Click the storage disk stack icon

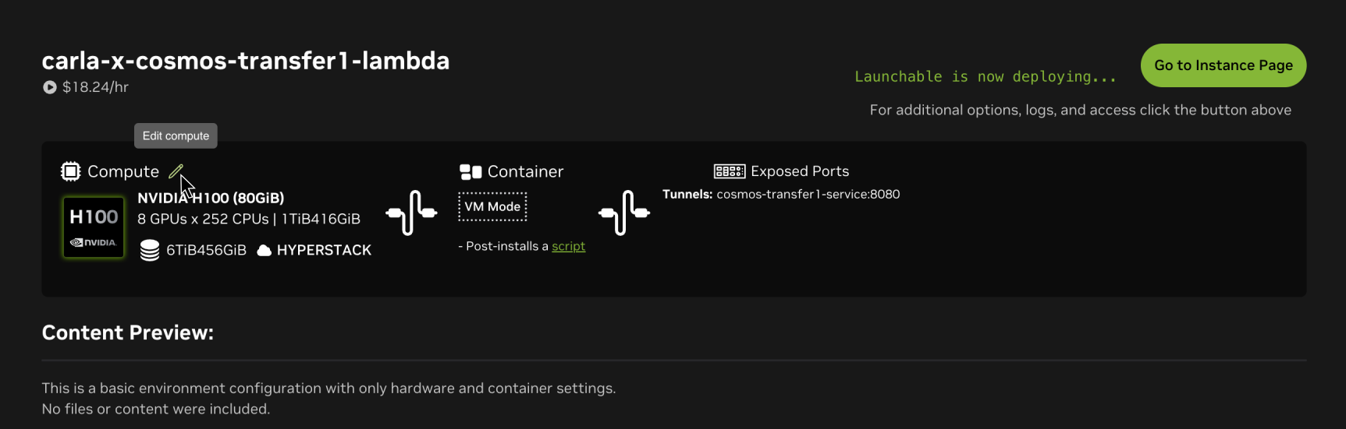[x=150, y=251]
